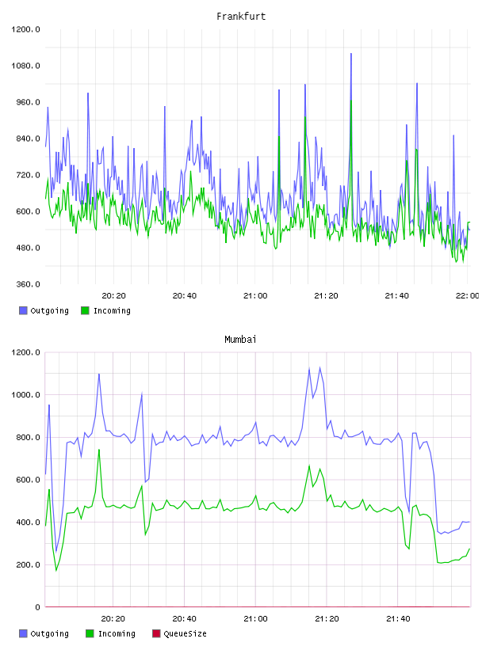The width and height of the screenshot is (482, 646).
Task: Click the 21:40 time label on Frankfurt
Action: click(396, 296)
